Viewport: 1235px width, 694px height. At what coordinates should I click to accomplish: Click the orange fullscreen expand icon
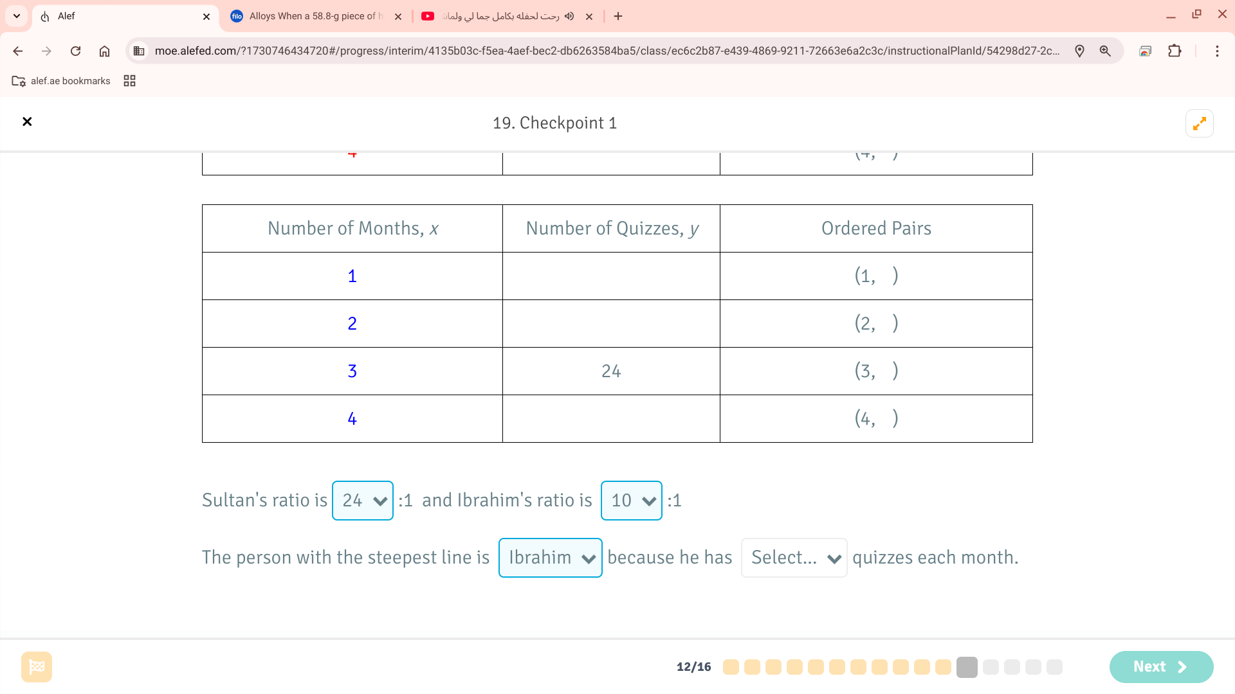pyautogui.click(x=1199, y=123)
